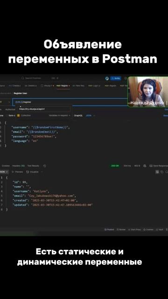Click Start Proxy in the status bar
This screenshot has width=168, height=299.
[134, 229]
